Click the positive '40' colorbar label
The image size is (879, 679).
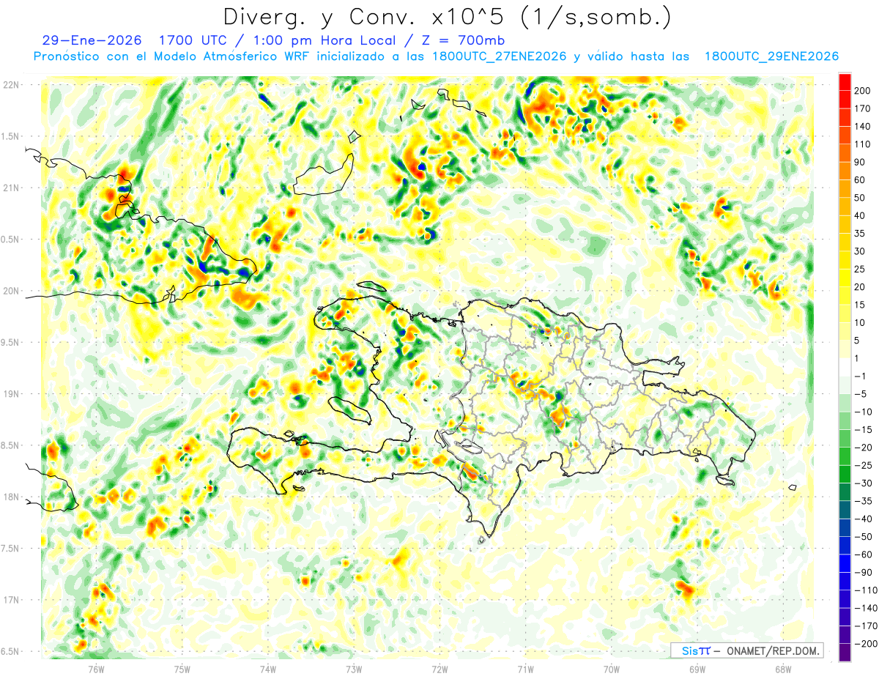click(x=860, y=215)
